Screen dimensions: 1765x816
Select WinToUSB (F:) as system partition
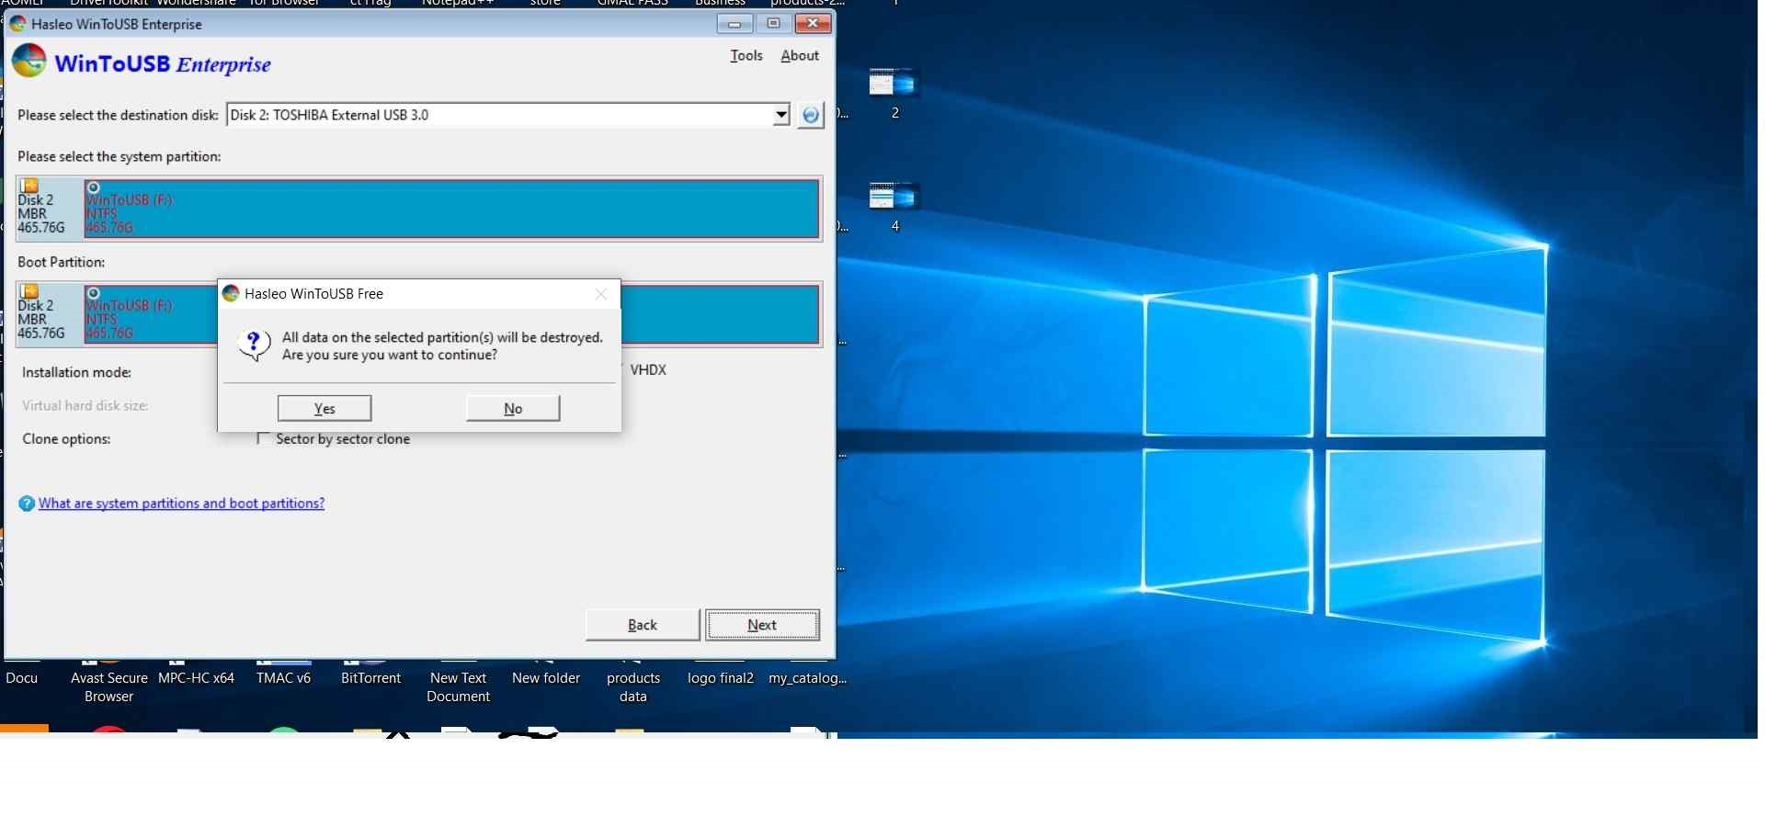tap(451, 209)
